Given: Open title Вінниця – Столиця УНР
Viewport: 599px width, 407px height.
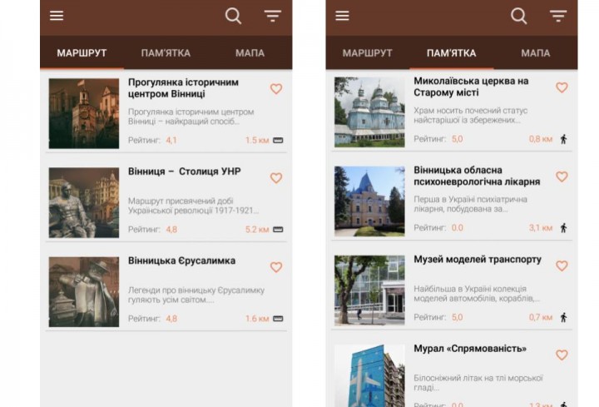Looking at the screenshot, I should [185, 171].
